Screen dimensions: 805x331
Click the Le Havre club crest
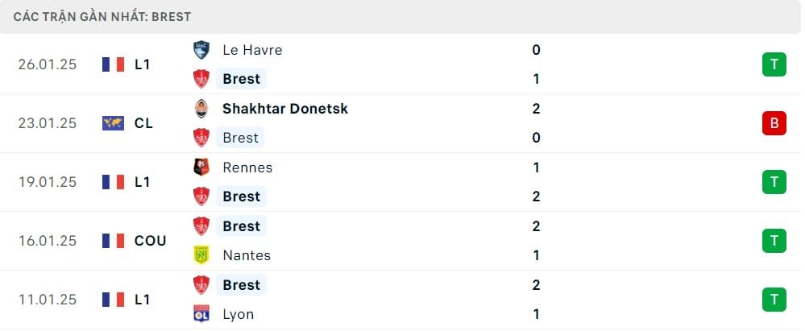click(x=201, y=50)
